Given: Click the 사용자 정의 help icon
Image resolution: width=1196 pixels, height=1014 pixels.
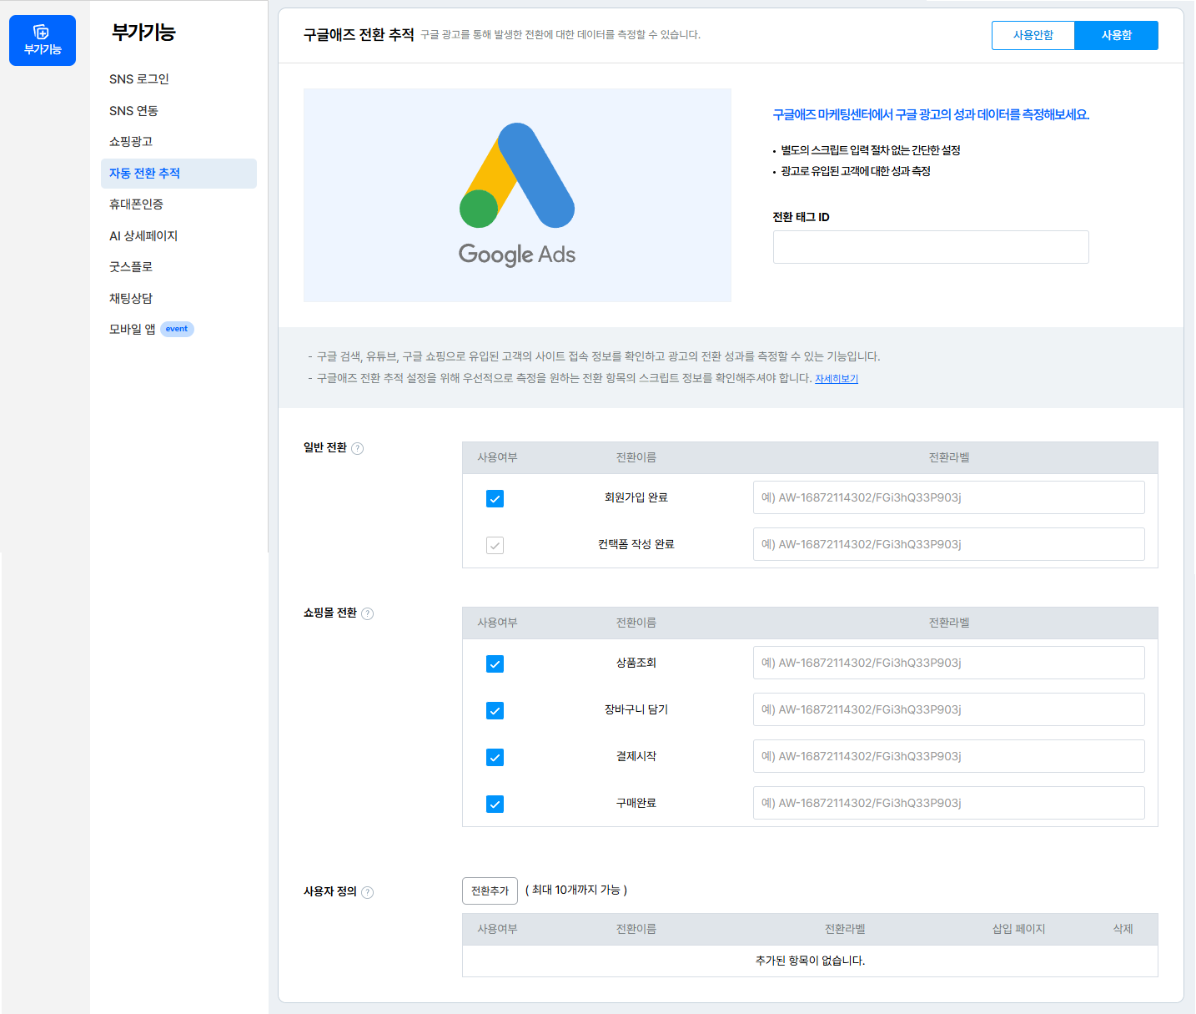Looking at the screenshot, I should click(x=368, y=892).
